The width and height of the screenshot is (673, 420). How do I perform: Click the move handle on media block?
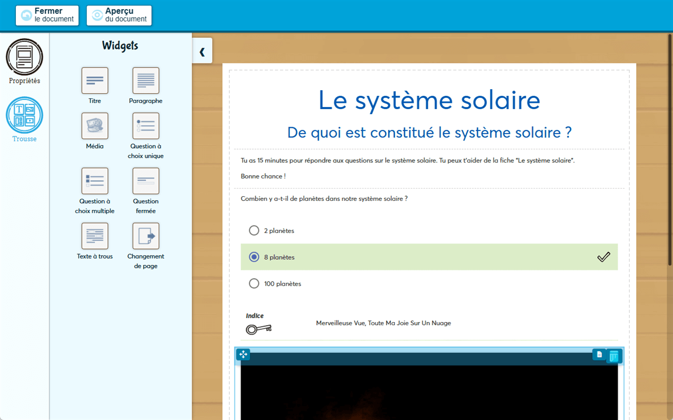tap(243, 354)
